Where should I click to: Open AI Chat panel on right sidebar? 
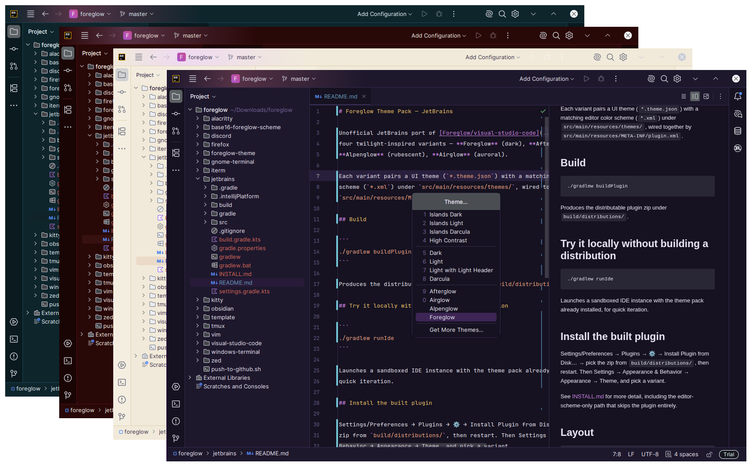click(738, 114)
